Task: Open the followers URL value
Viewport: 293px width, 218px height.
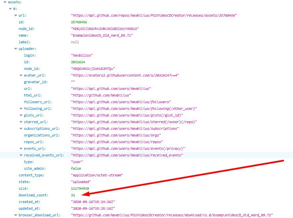Action: (121, 102)
